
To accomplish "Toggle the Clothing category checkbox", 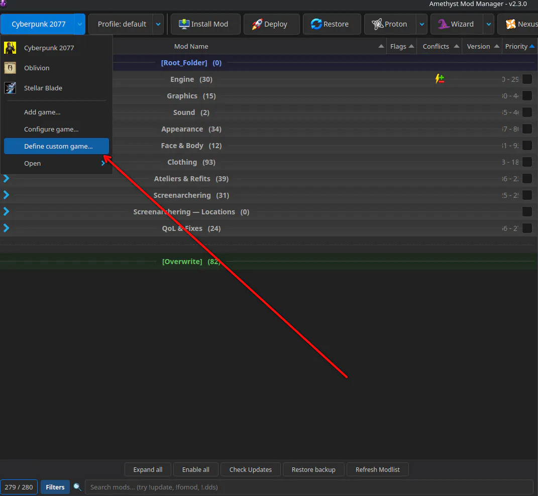I will click(527, 162).
